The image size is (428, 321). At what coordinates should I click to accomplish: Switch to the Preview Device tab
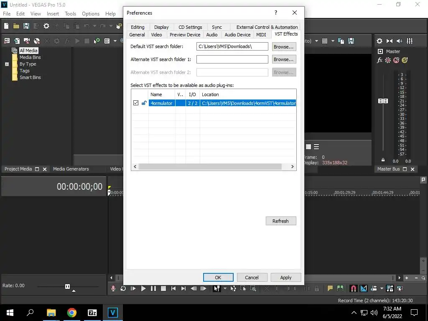click(185, 35)
